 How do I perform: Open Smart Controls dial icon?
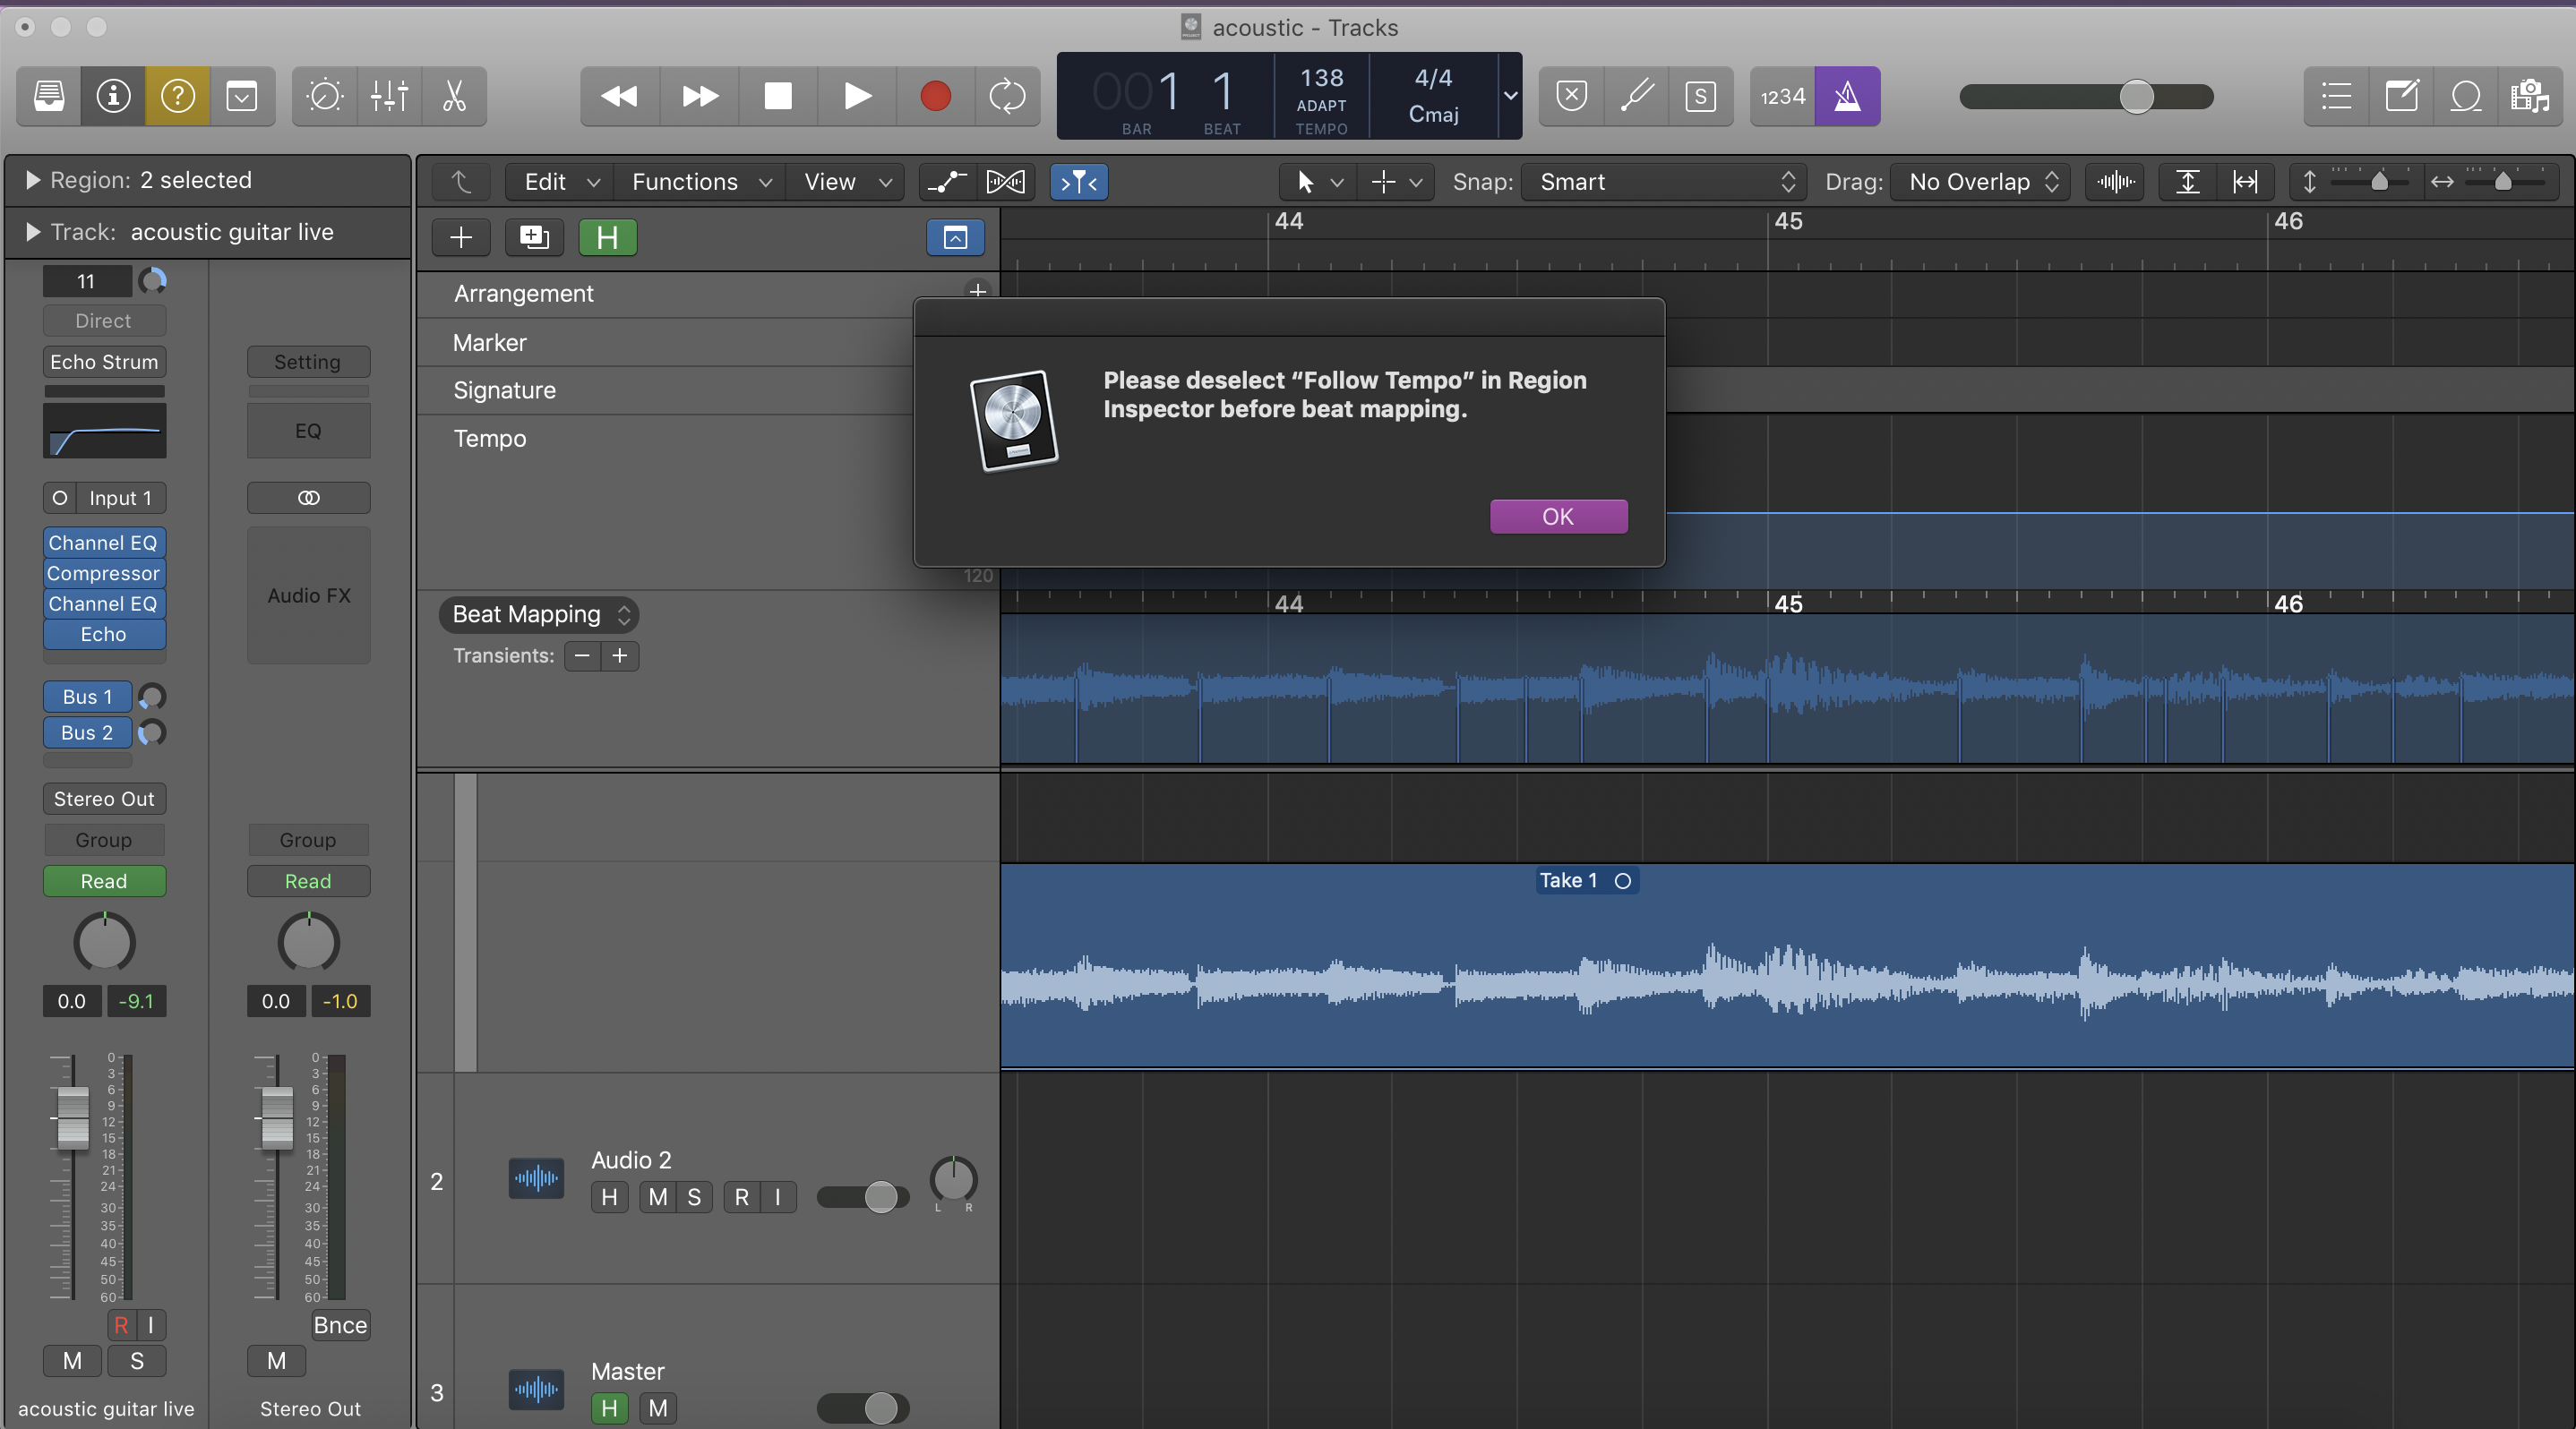pos(325,96)
